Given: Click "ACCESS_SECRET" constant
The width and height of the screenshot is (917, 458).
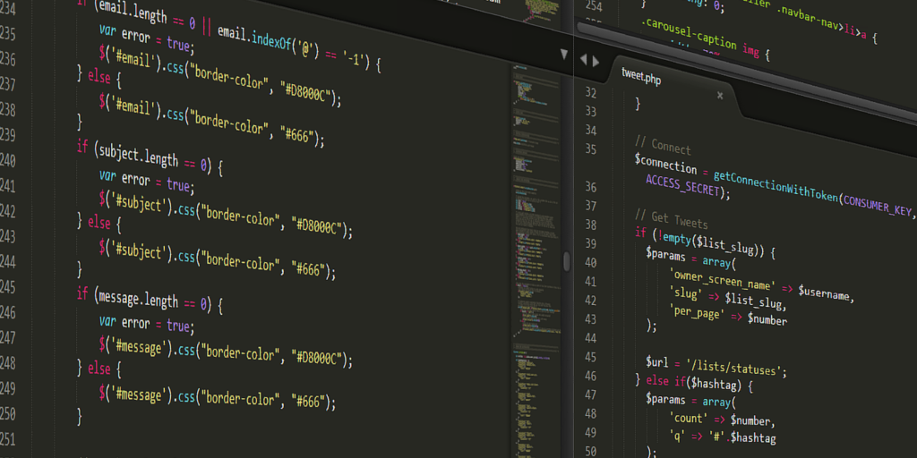Looking at the screenshot, I should point(681,186).
